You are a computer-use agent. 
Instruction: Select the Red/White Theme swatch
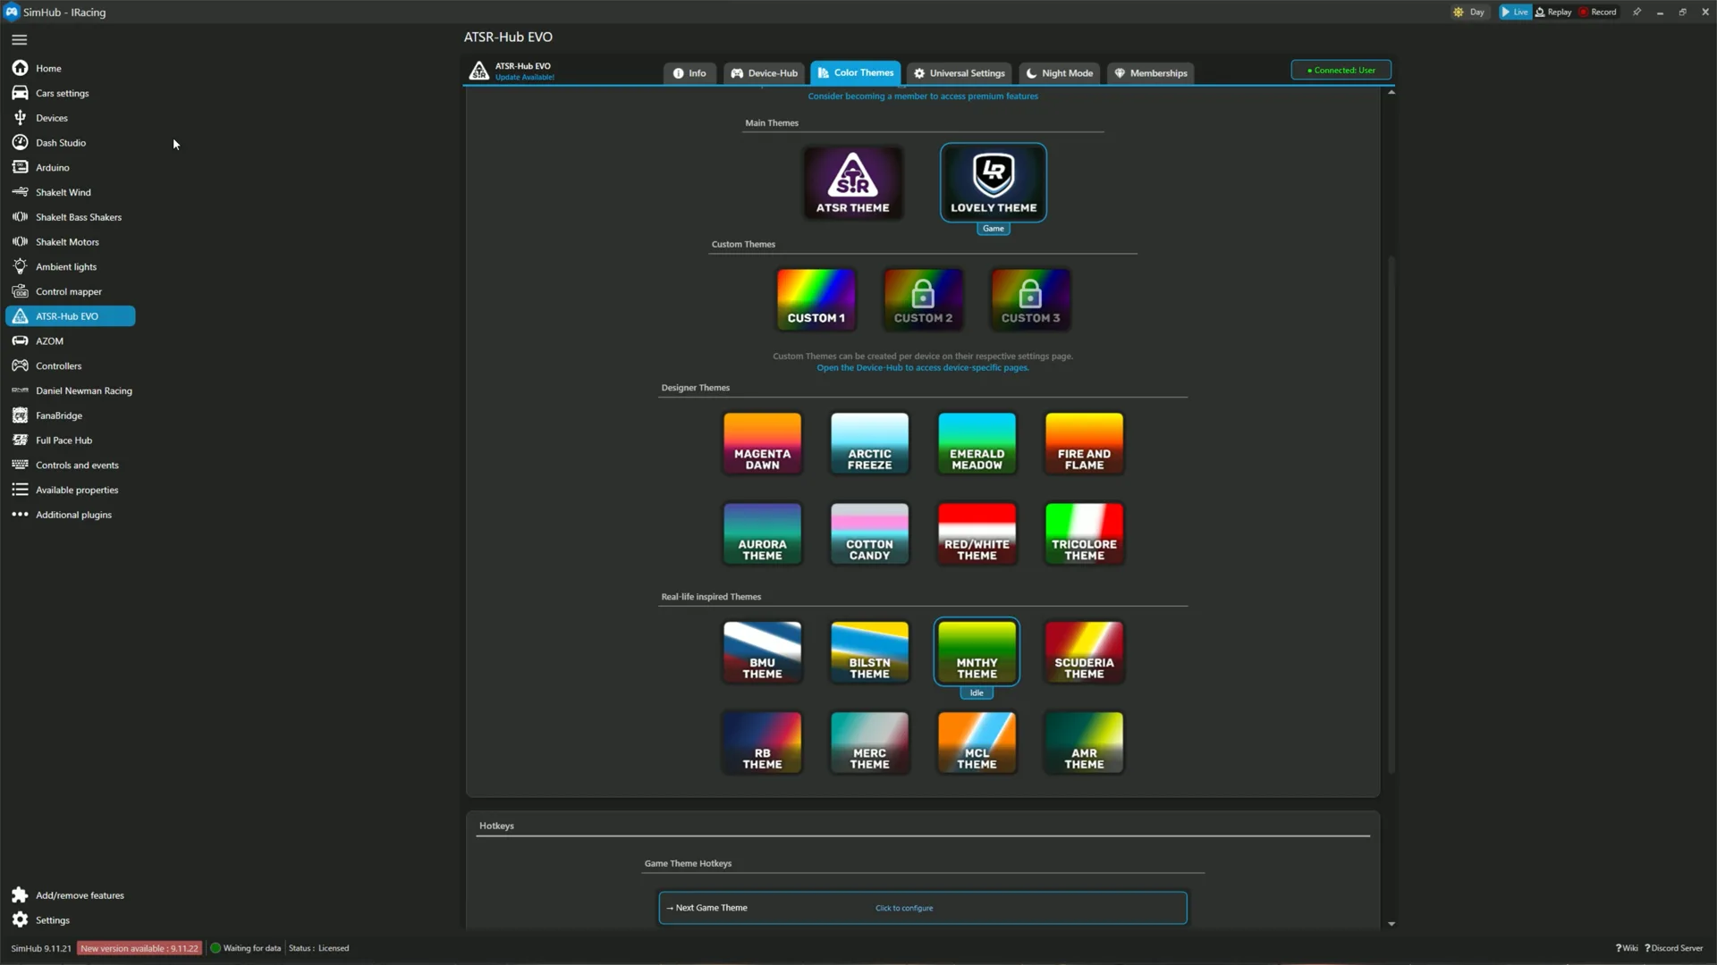click(977, 533)
